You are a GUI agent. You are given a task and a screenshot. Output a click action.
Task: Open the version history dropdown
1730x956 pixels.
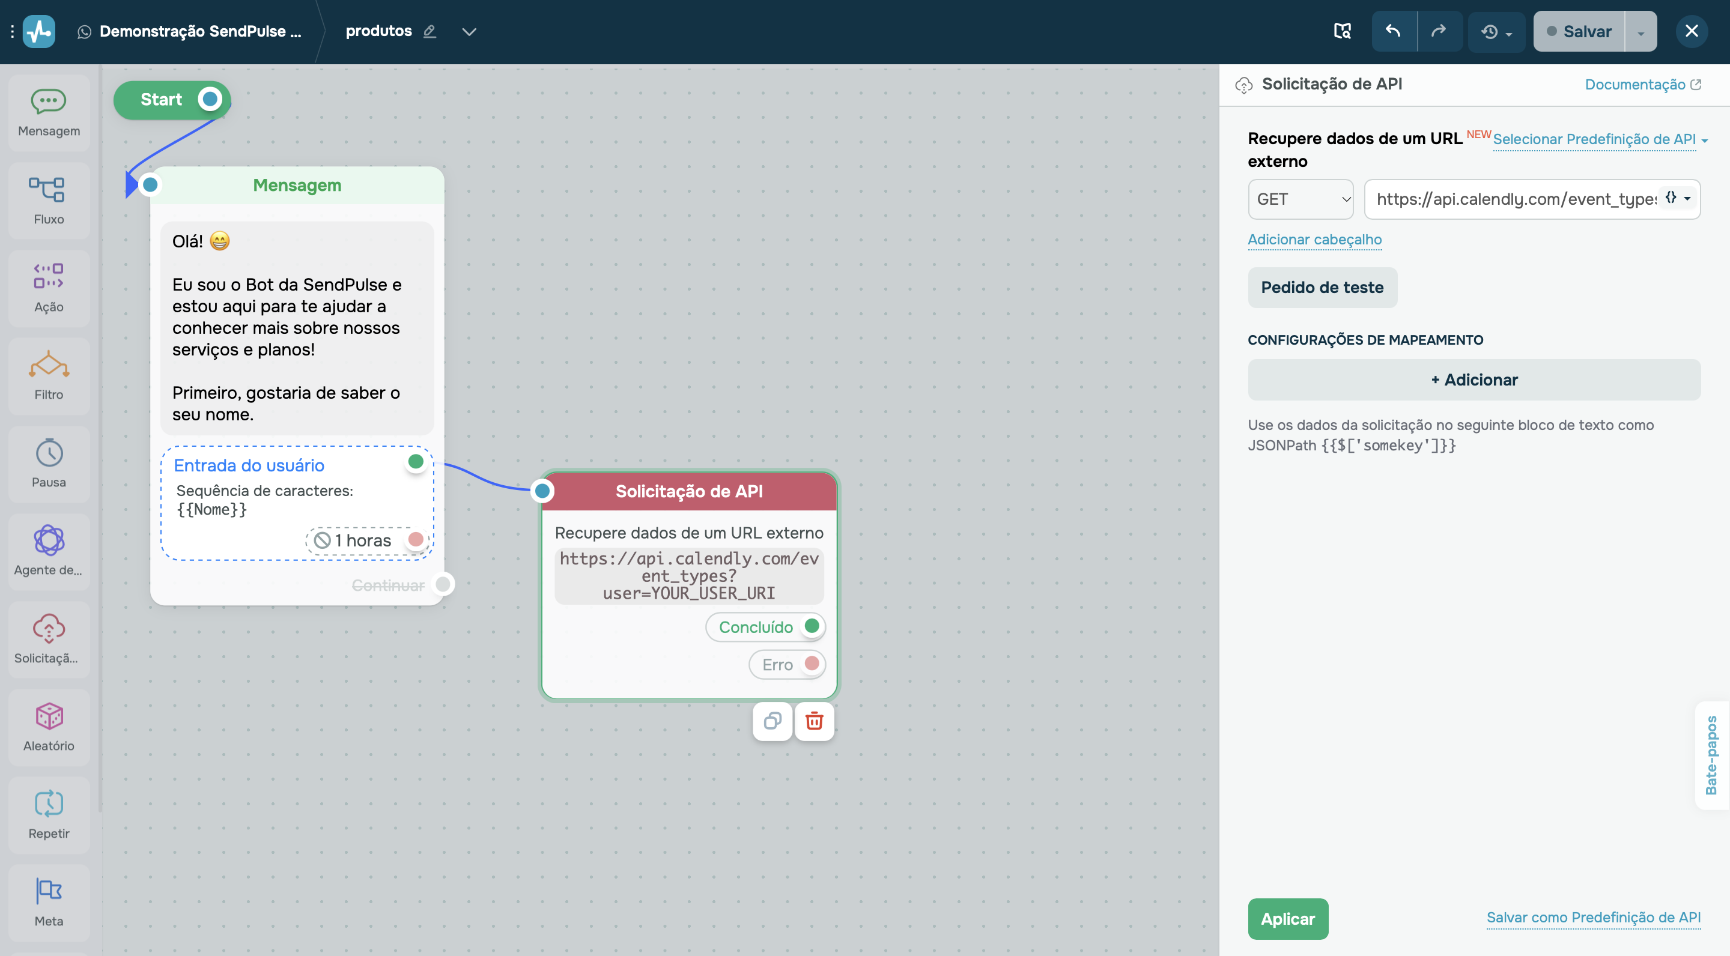point(1496,32)
